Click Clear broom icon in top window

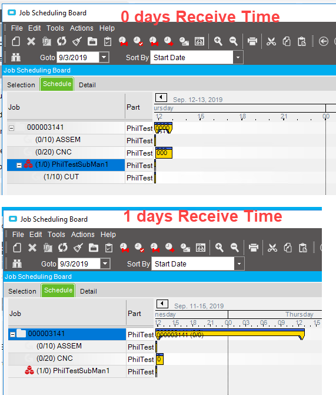tap(77, 41)
